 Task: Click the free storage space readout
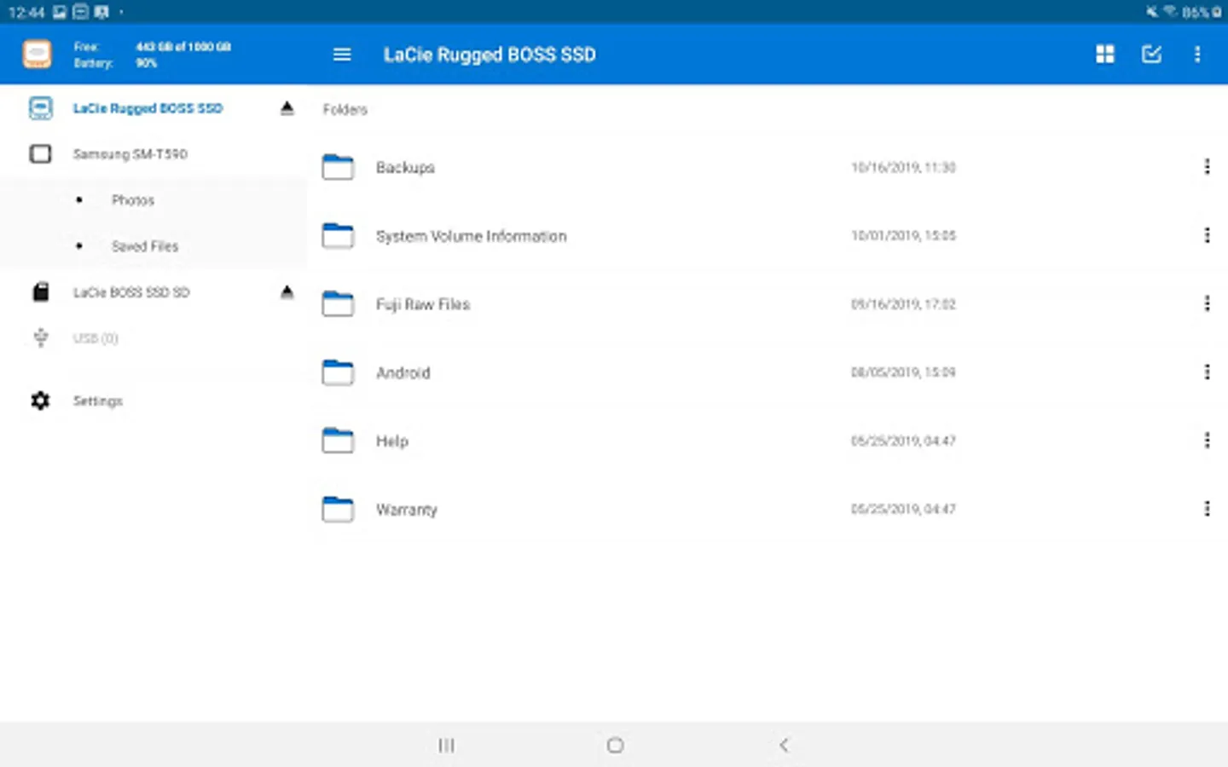(183, 47)
